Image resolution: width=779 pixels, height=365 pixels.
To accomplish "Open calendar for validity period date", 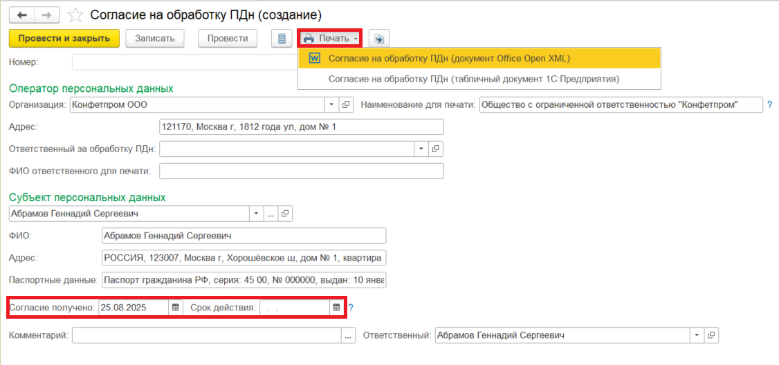I will point(336,307).
